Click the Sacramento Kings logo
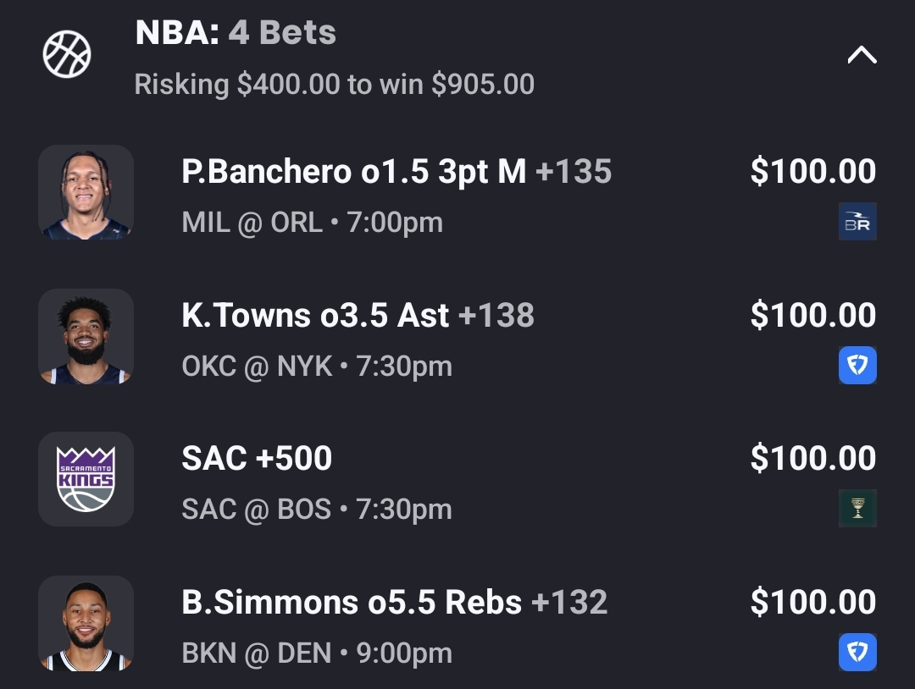The height and width of the screenshot is (689, 915). tap(86, 480)
